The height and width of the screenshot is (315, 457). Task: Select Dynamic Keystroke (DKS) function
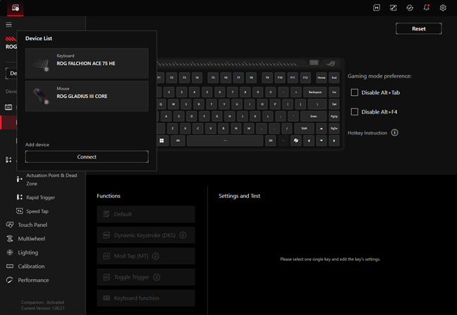click(x=146, y=235)
